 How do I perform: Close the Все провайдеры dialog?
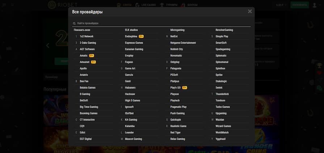click(x=250, y=12)
